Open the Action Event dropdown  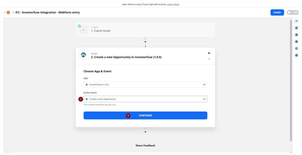click(145, 99)
